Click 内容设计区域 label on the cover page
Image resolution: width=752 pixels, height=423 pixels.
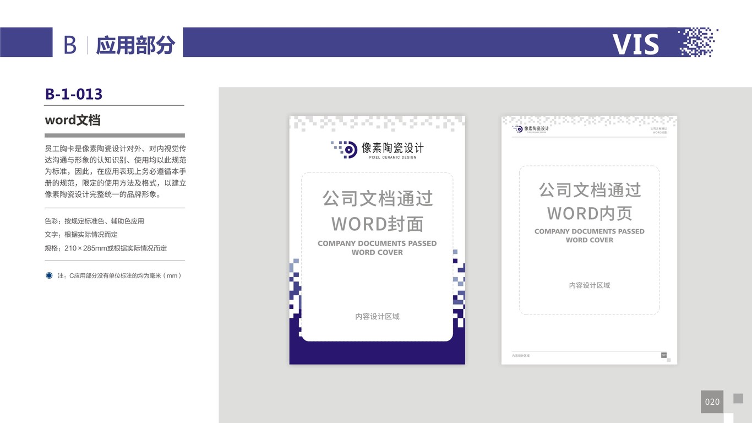pos(377,317)
